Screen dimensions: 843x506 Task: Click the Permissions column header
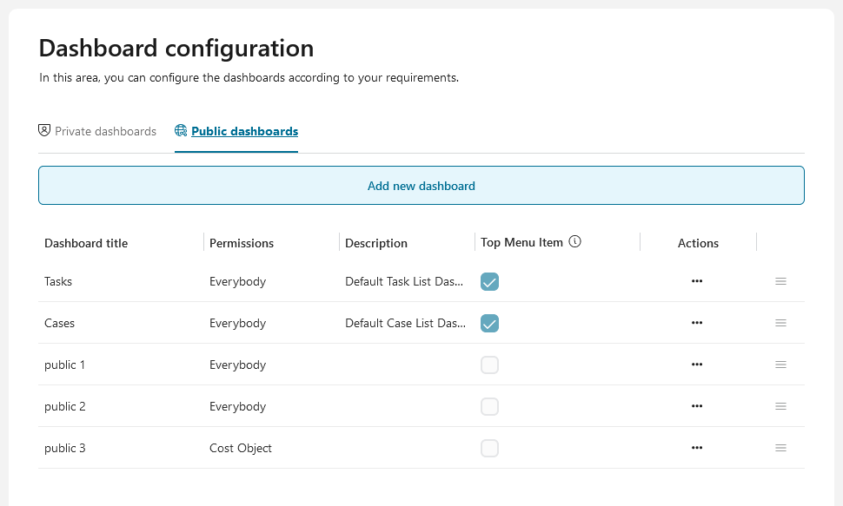tap(242, 243)
